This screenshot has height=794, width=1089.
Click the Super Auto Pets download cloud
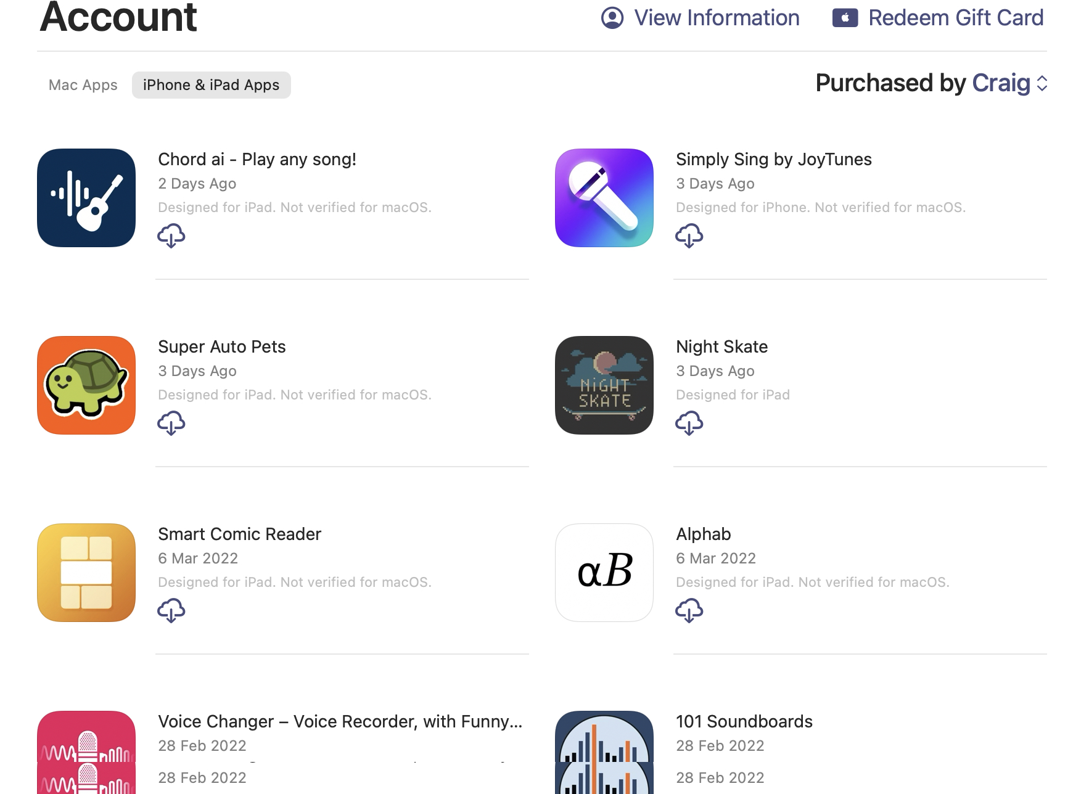[171, 423]
